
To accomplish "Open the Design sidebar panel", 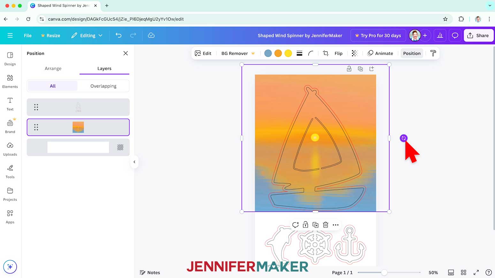I will pos(10,59).
